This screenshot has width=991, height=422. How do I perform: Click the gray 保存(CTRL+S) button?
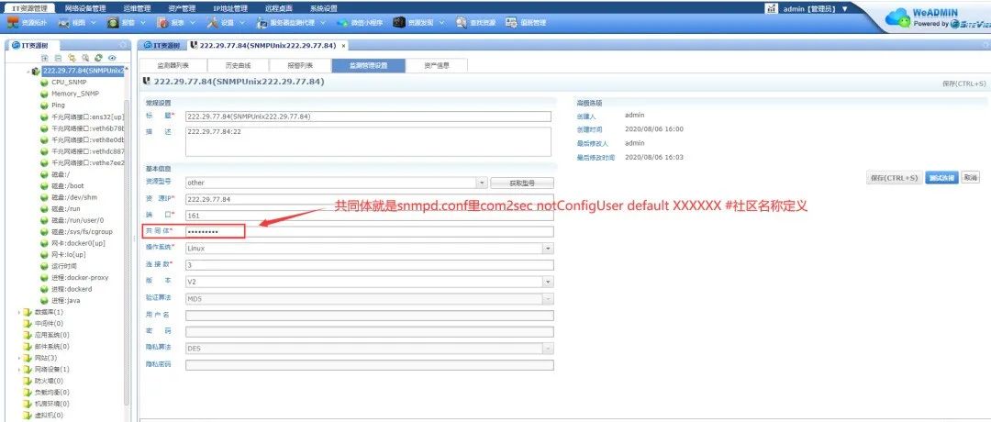(x=895, y=178)
